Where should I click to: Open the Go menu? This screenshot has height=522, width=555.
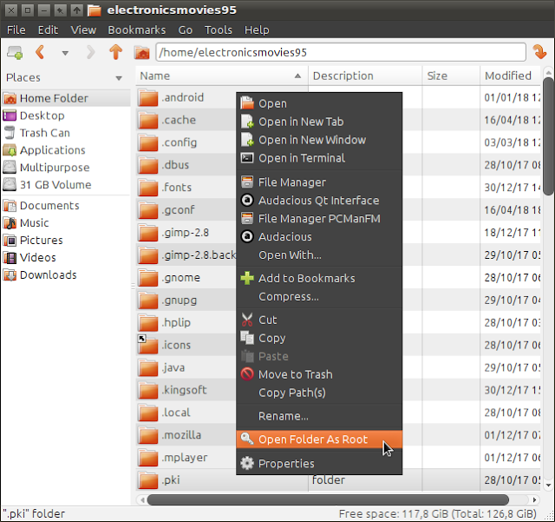click(x=185, y=30)
